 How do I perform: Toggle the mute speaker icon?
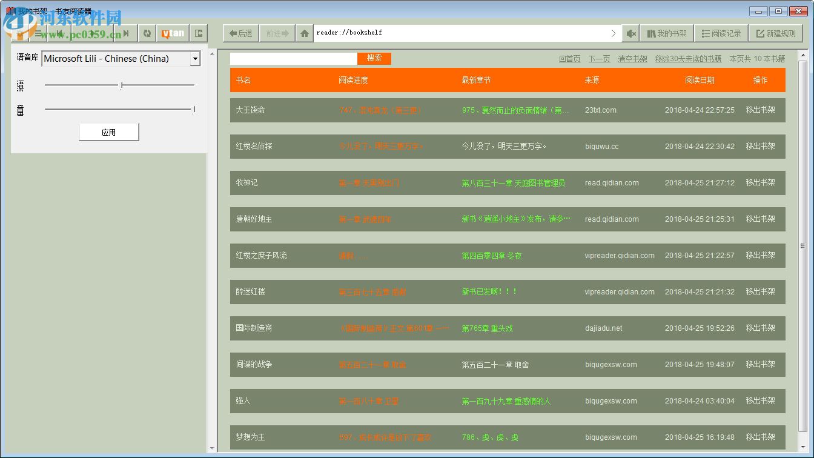pyautogui.click(x=631, y=33)
